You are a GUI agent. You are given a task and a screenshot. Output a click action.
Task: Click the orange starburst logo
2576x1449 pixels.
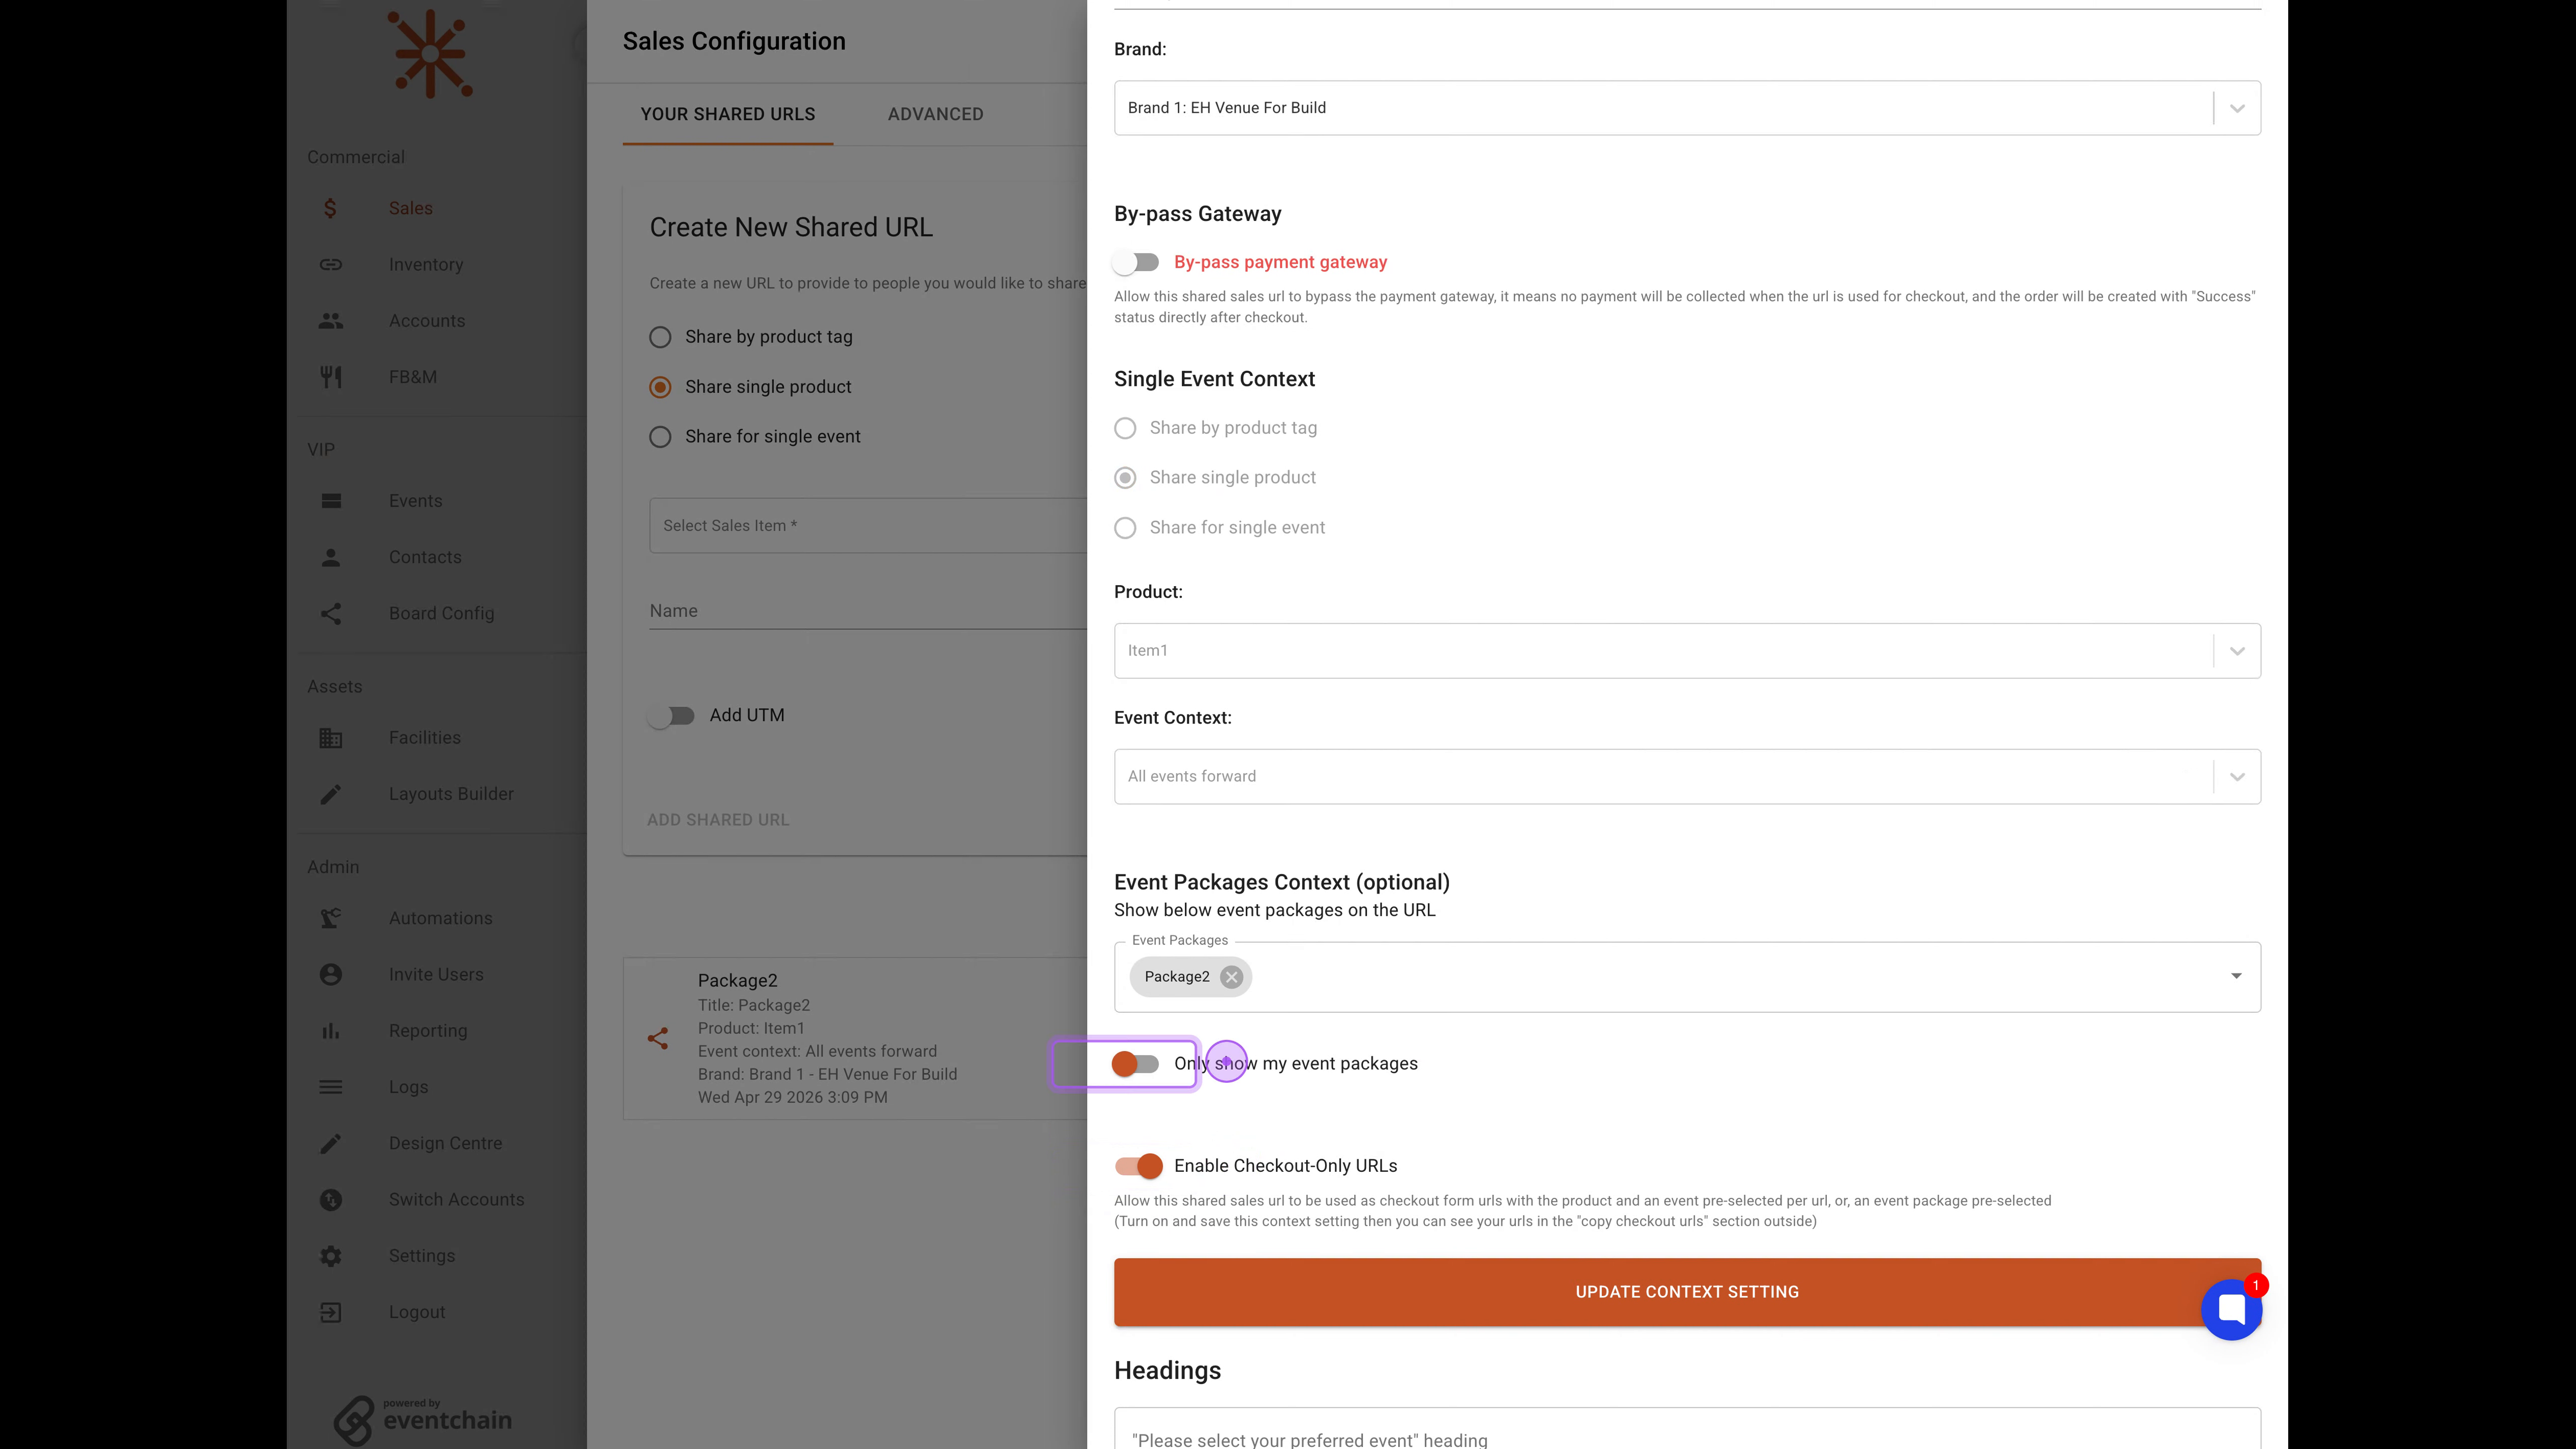pos(430,54)
